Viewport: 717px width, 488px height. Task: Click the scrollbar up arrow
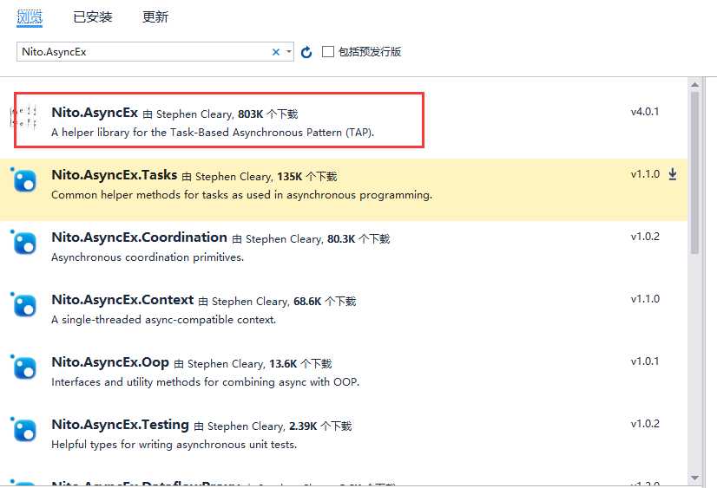[x=694, y=84]
